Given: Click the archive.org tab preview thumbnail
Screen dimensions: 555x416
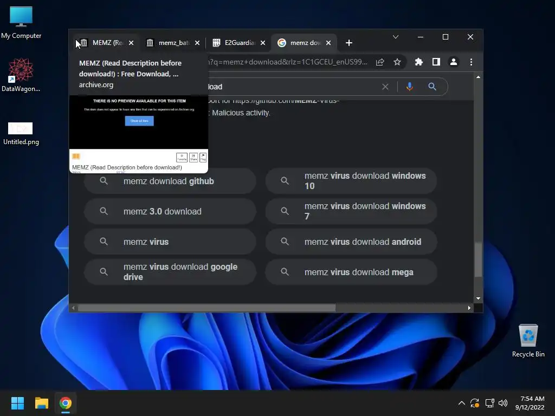Looking at the screenshot, I should pyautogui.click(x=139, y=134).
